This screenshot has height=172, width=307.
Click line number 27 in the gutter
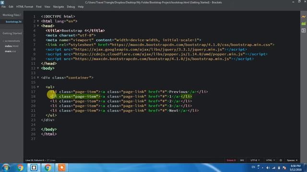[x=33, y=139]
